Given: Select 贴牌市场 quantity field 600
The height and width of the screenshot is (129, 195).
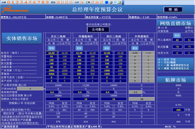Looking at the screenshot, I should tap(178, 110).
